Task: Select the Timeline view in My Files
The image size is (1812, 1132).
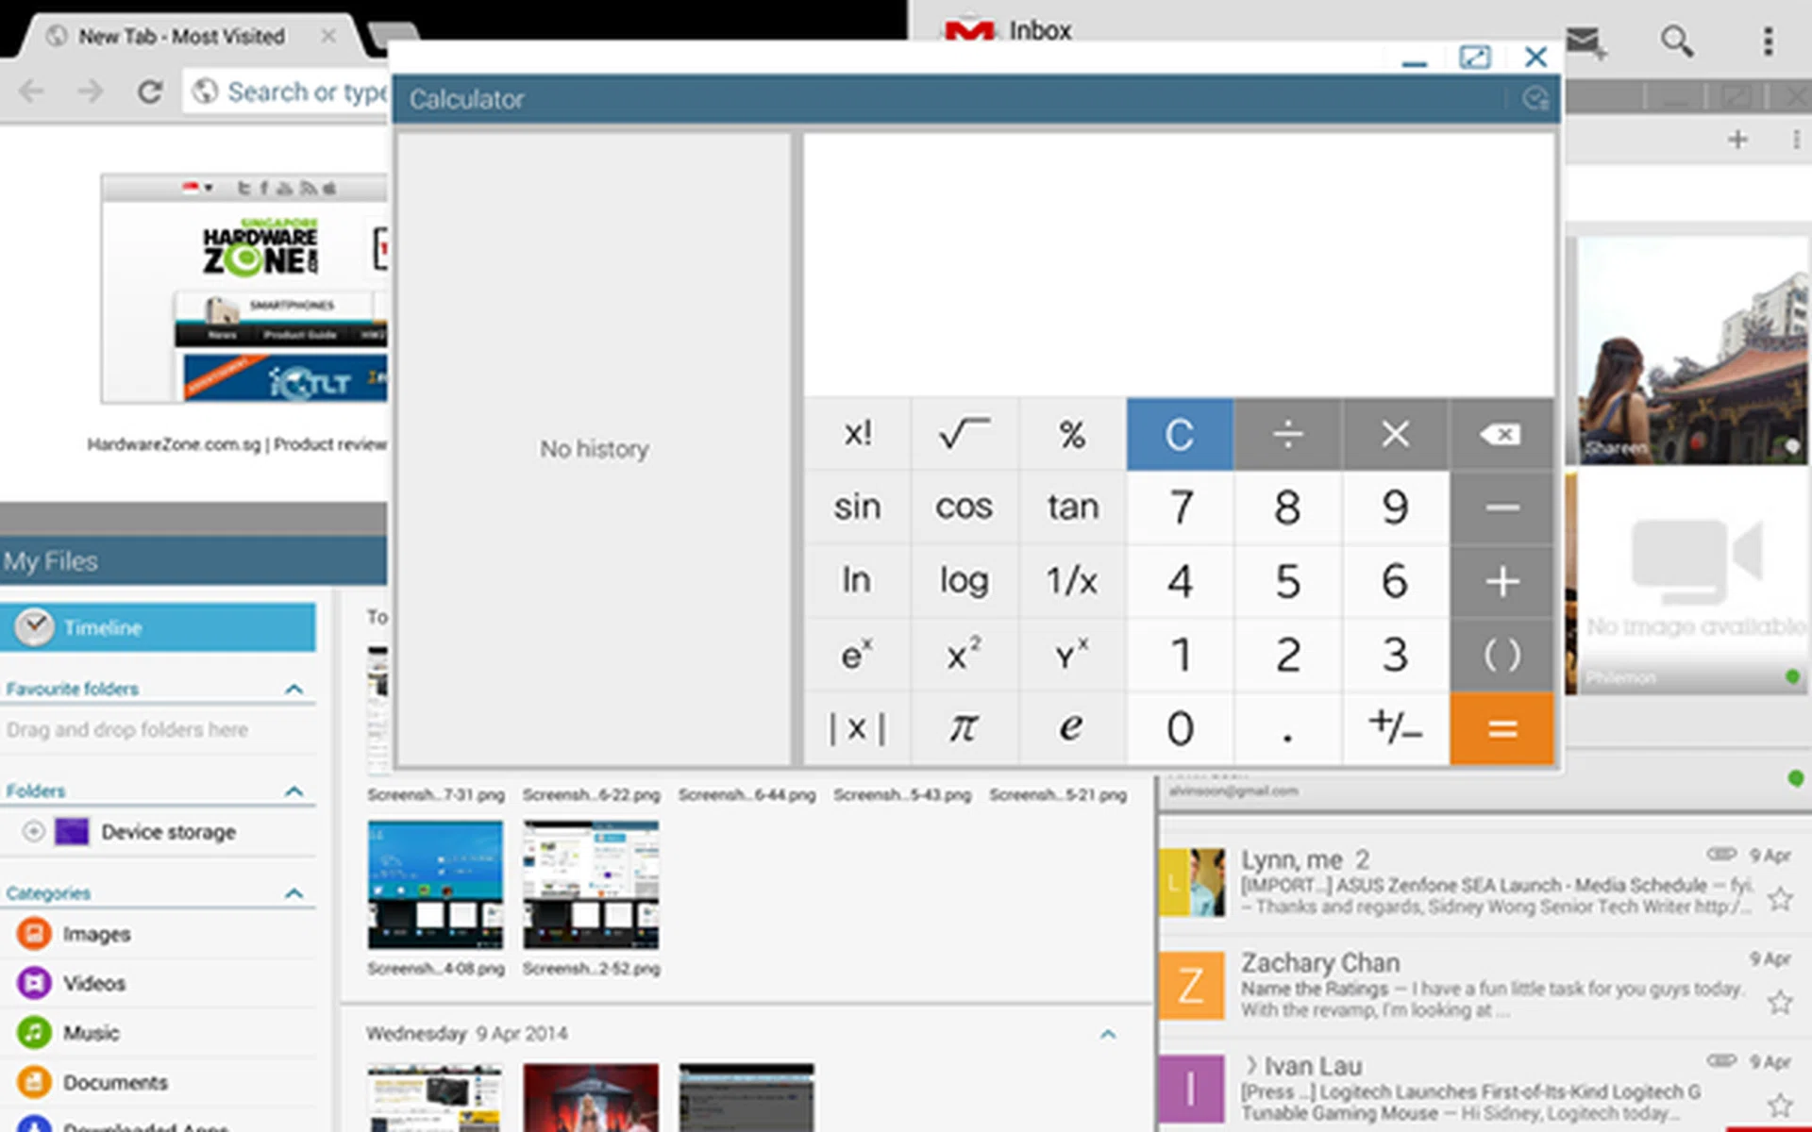Action: (x=103, y=627)
